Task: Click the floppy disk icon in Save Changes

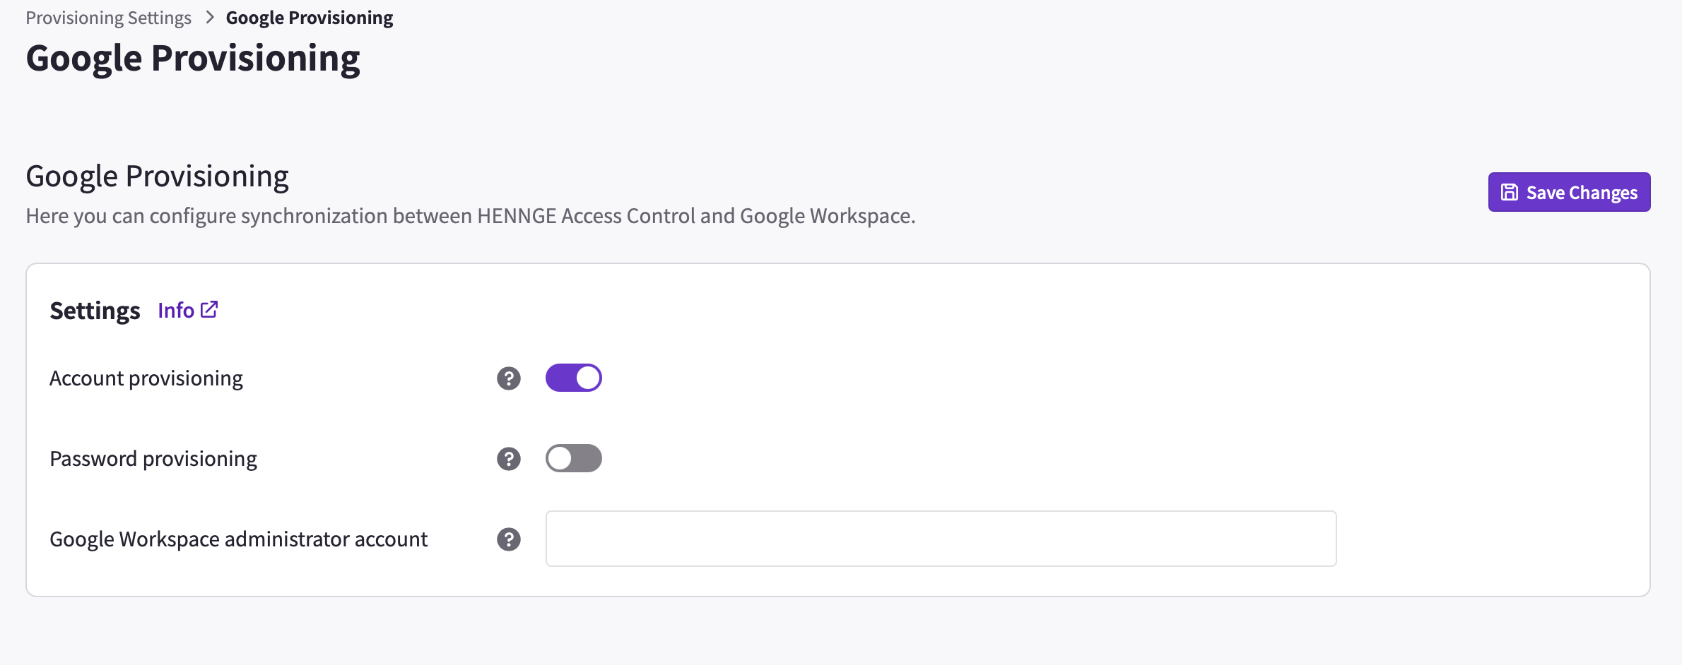Action: [x=1510, y=192]
